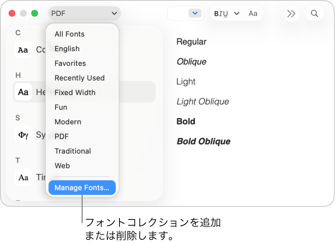The width and height of the screenshot is (336, 243).
Task: Select the Light Oblique style
Action: click(x=203, y=102)
